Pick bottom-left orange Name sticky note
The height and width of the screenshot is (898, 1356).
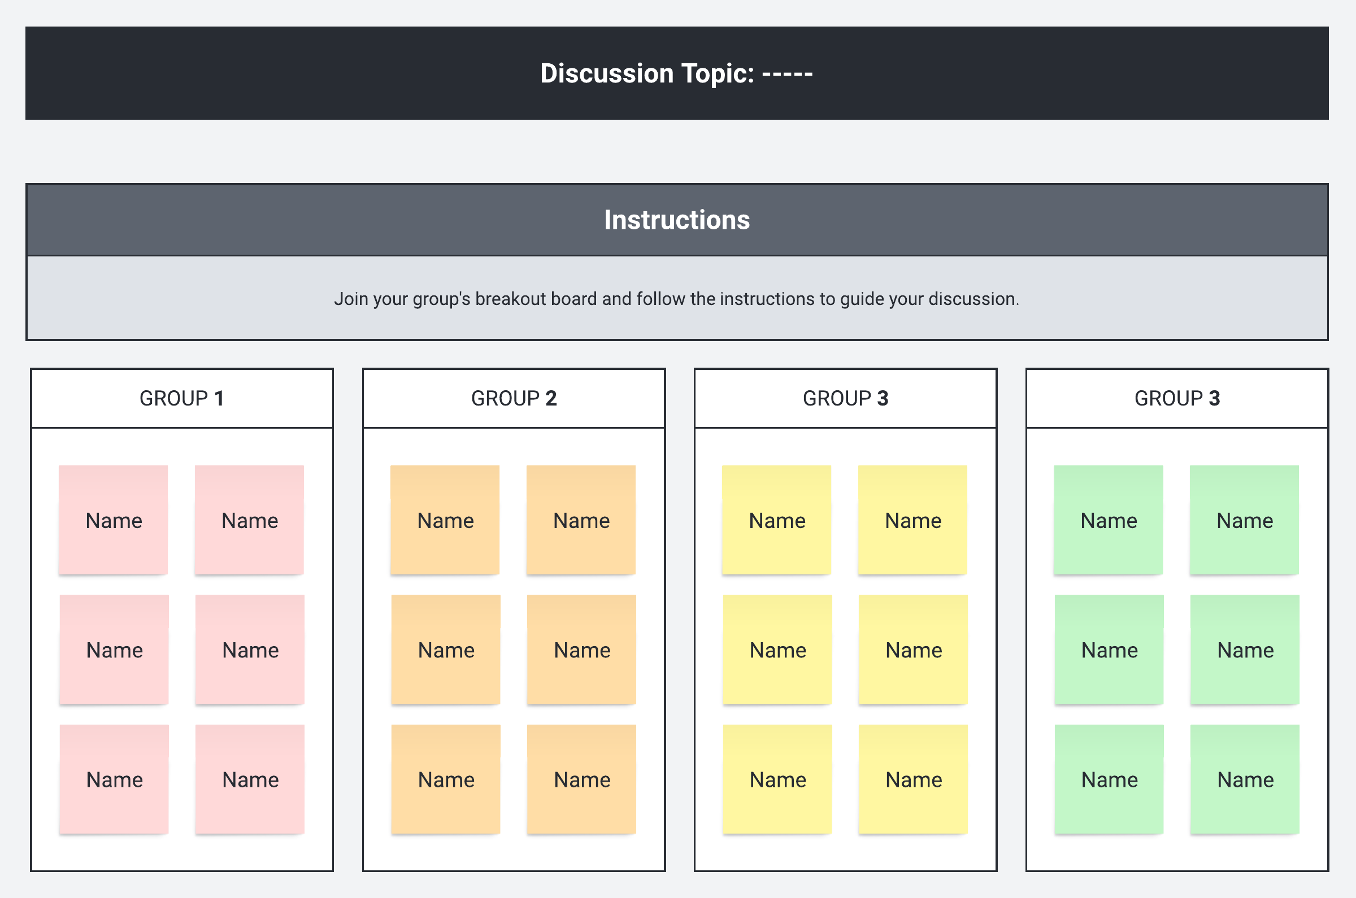(446, 779)
